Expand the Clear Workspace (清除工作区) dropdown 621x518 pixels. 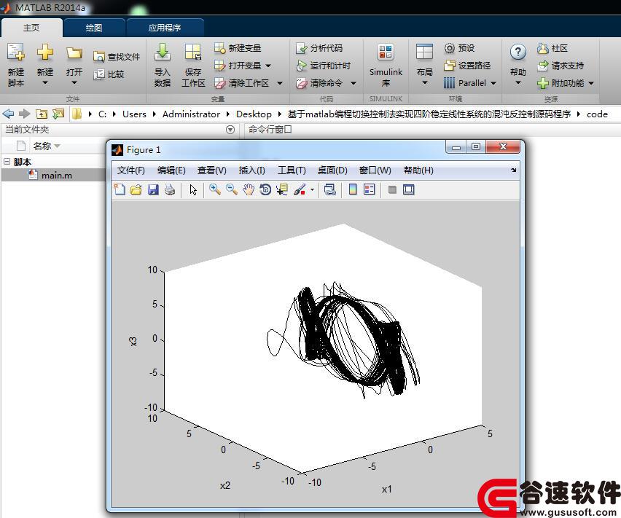coord(280,83)
